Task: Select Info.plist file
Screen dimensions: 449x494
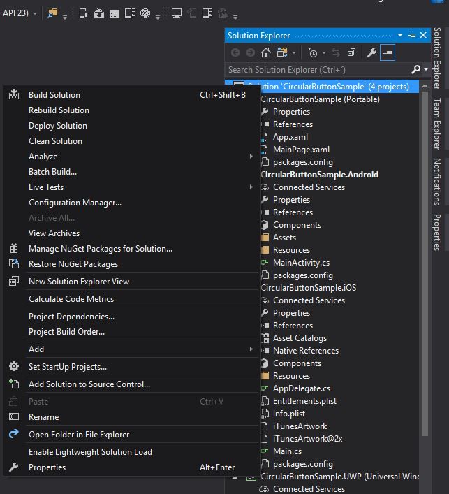Action: (288, 414)
